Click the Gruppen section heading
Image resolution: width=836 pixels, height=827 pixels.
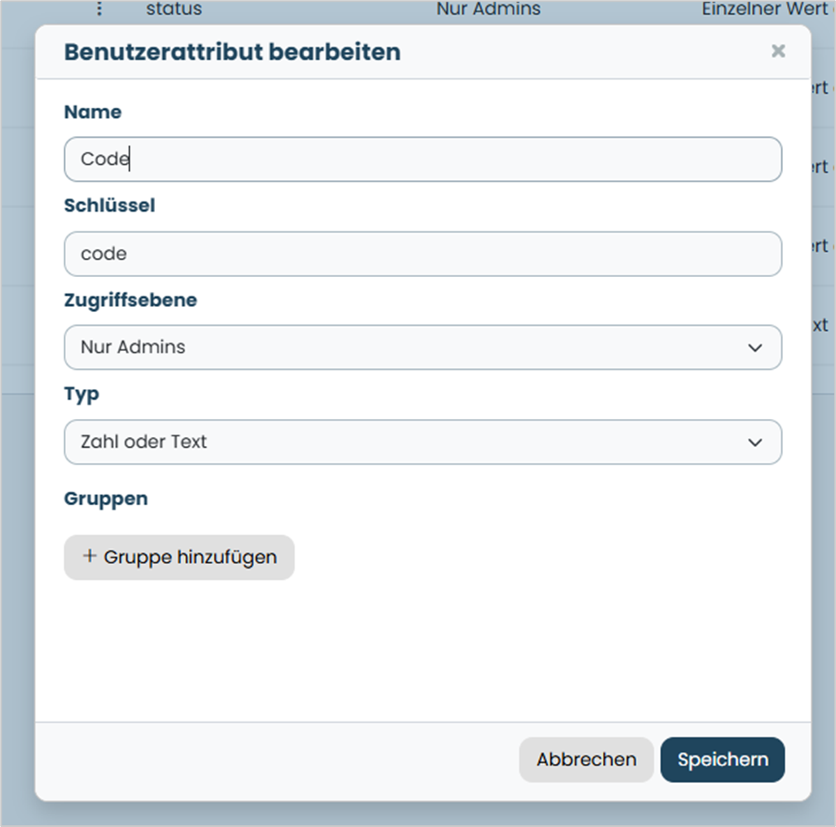point(106,499)
